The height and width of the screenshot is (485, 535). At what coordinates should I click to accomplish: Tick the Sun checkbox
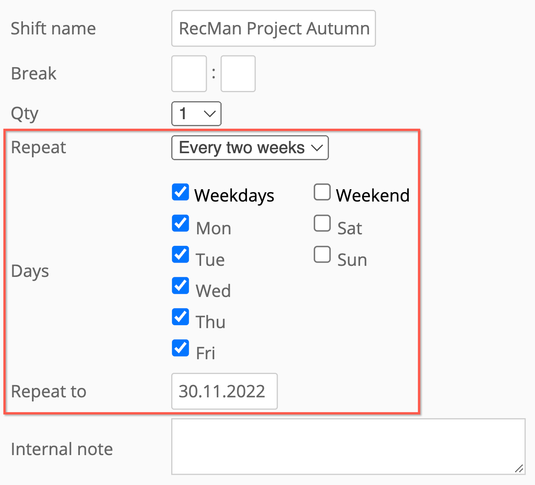[322, 254]
